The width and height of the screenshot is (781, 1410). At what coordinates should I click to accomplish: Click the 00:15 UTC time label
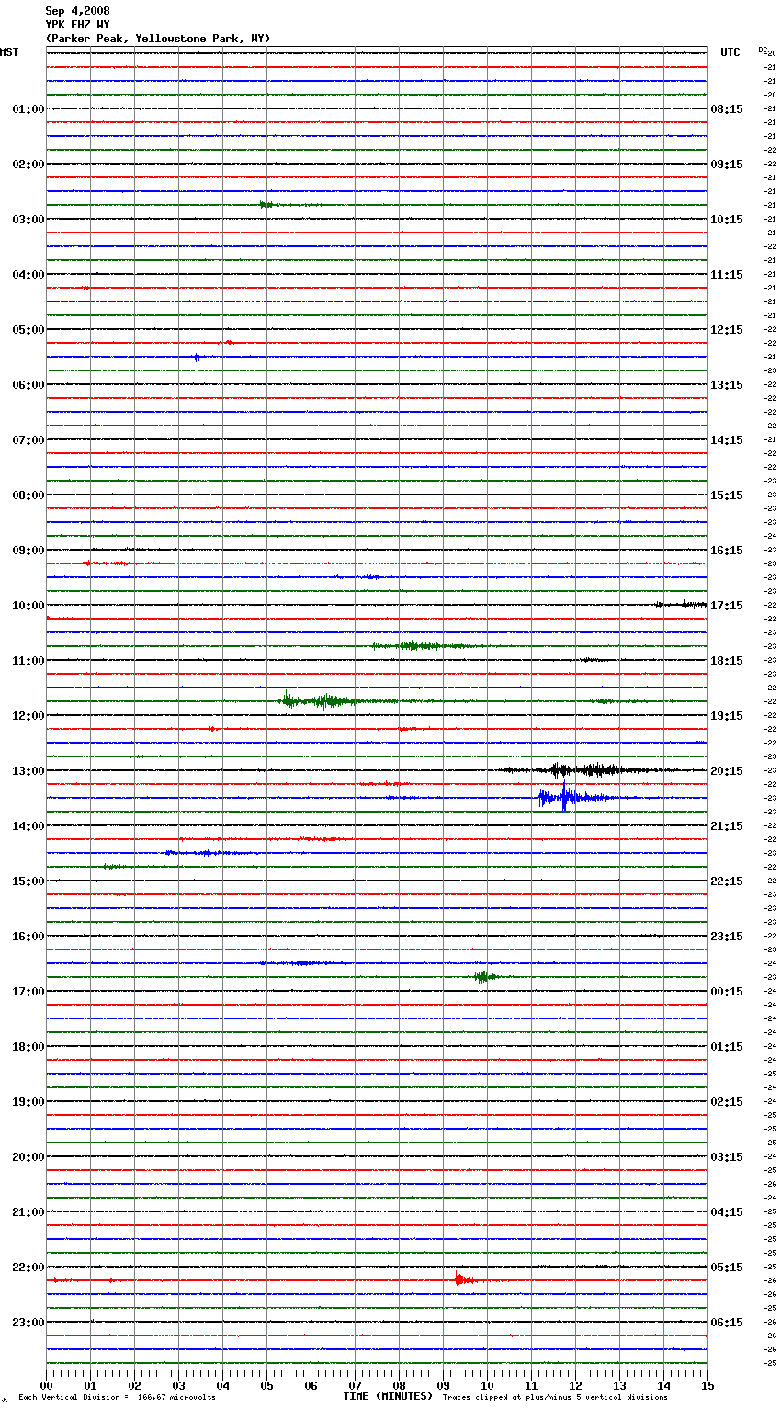coord(727,992)
